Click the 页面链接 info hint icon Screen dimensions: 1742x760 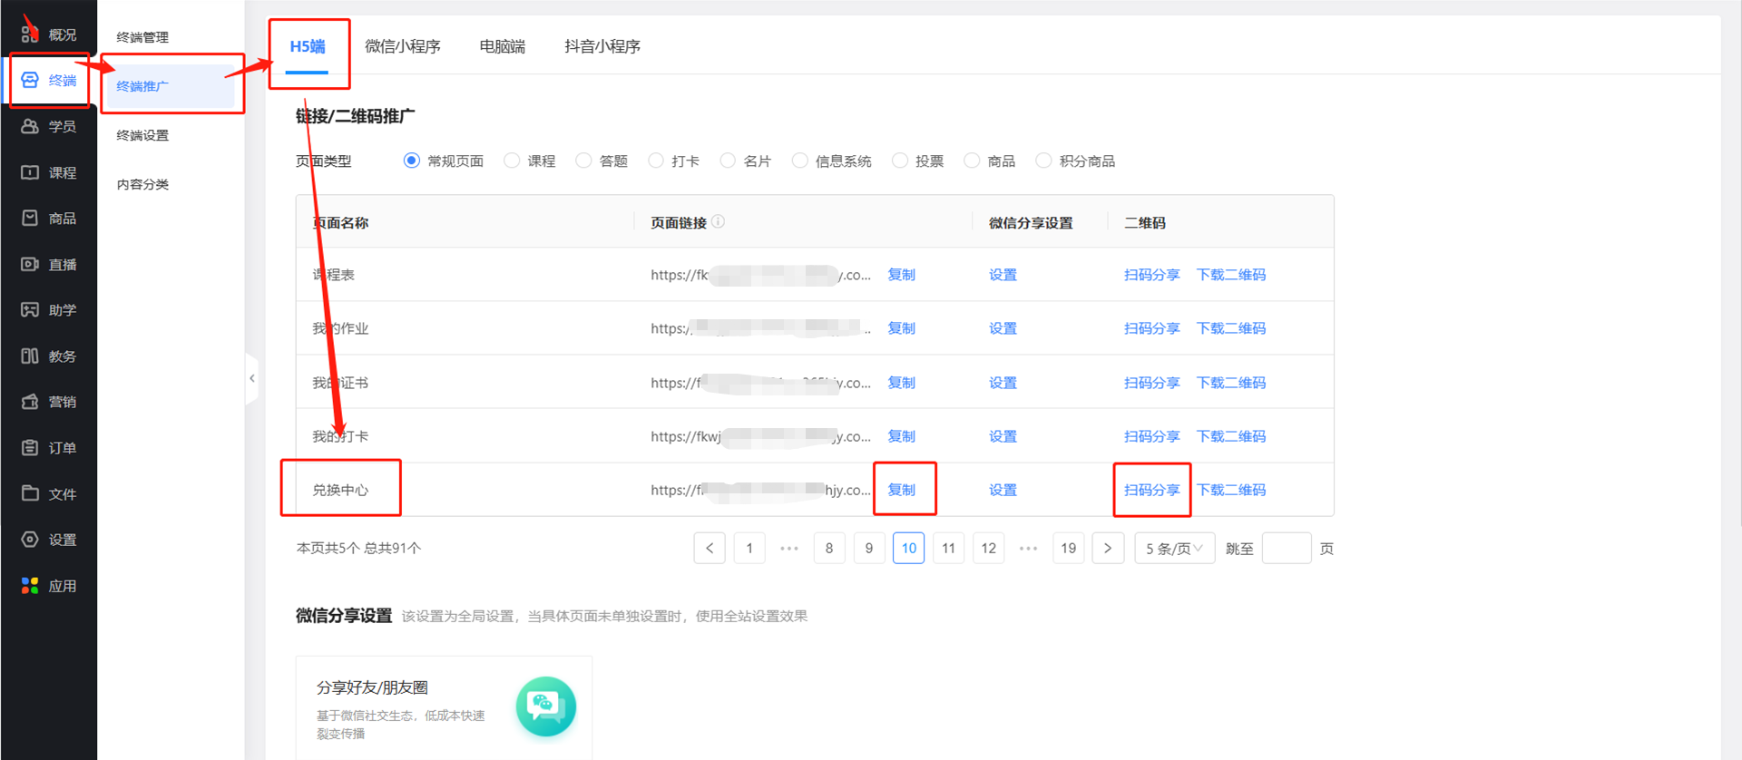pyautogui.click(x=719, y=222)
